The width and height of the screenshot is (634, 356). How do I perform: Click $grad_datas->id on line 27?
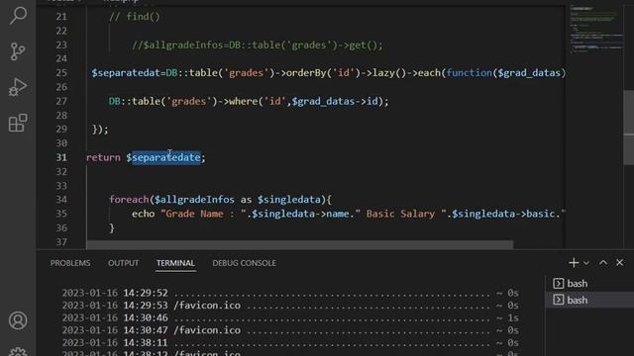(x=335, y=101)
